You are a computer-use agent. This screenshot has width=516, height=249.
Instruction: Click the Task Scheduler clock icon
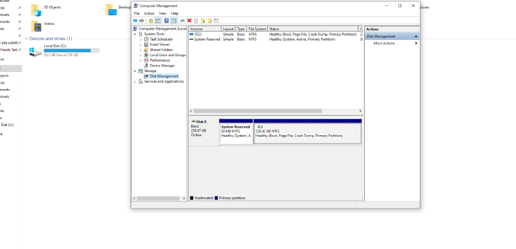[x=146, y=39]
